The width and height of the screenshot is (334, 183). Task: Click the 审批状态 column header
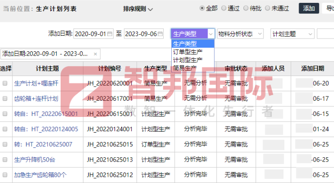click(236, 68)
